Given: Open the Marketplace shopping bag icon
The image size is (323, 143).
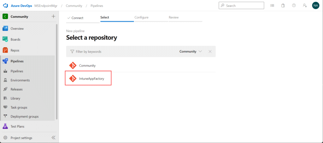Looking at the screenshot, I should (283, 6).
